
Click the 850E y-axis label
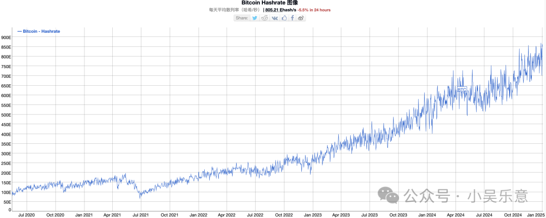[x=6, y=46]
